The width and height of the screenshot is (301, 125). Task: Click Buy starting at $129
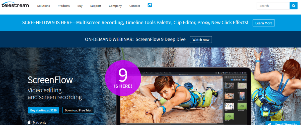point(43,110)
